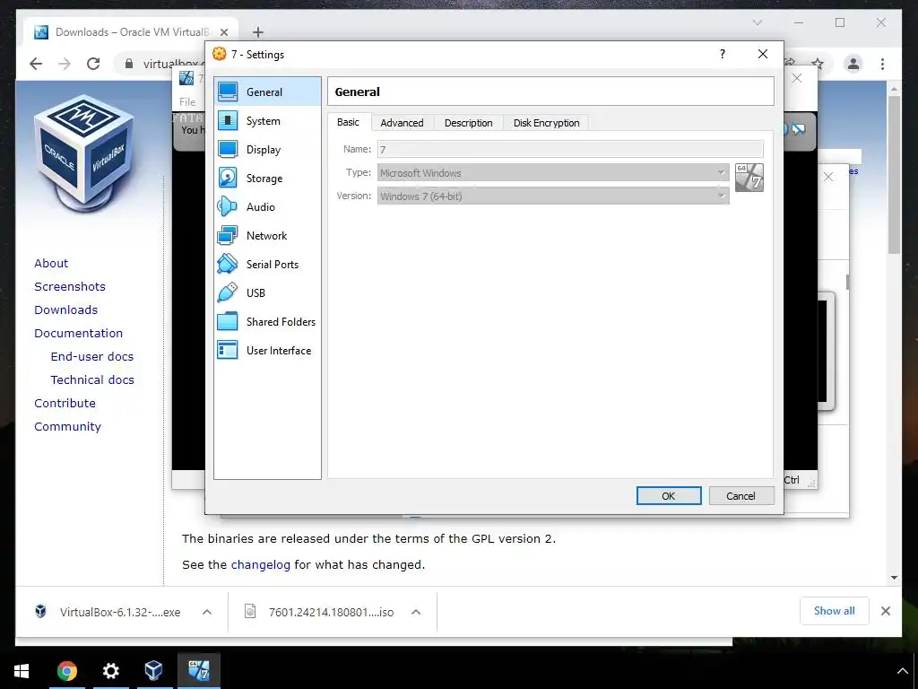Switch to the Disk Encryption tab
This screenshot has width=918, height=689.
coord(546,122)
